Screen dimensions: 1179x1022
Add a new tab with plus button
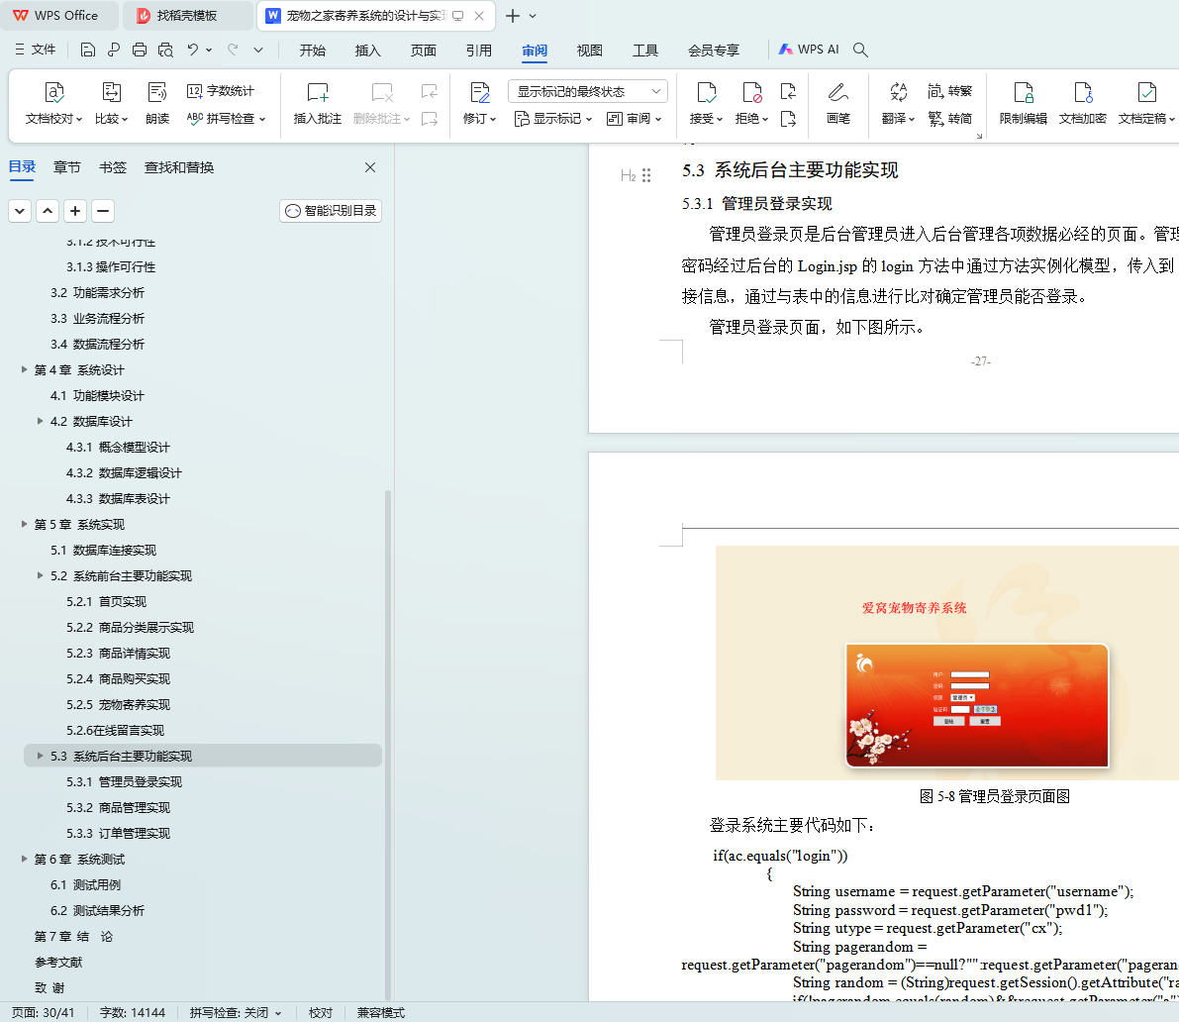click(513, 16)
